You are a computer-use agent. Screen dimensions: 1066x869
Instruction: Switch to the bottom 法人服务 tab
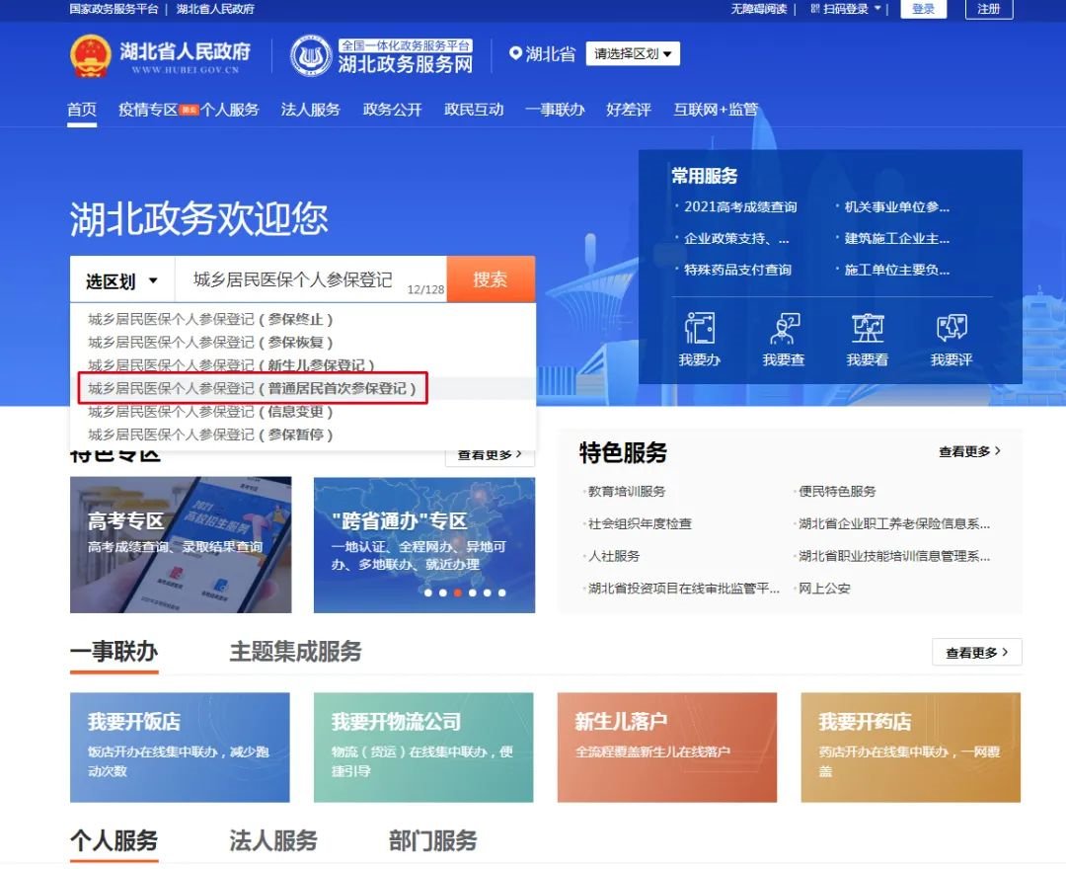point(273,841)
